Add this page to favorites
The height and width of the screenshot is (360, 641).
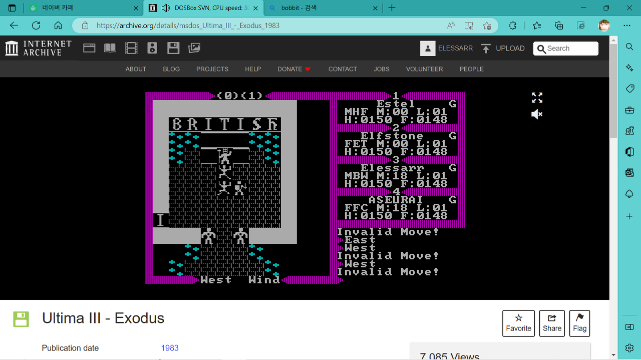coord(487,25)
